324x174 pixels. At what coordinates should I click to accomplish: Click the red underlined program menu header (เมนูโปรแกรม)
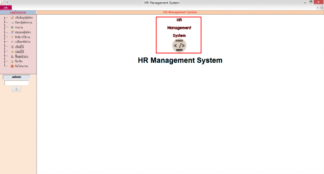point(18,12)
